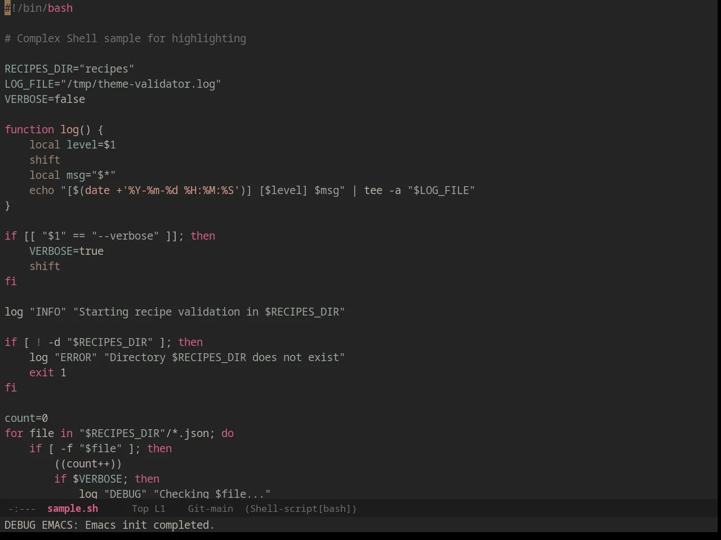Click the 'exit 1' line

pyautogui.click(x=48, y=372)
